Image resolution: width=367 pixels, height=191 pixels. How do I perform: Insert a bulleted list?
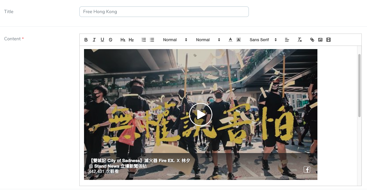tap(152, 40)
